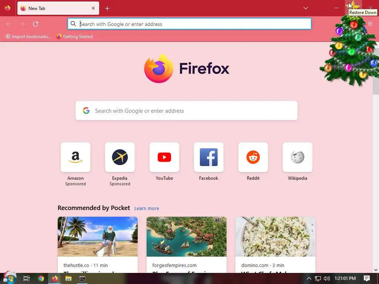Open thehustle.co Santa beach article thumbnail

pos(98,237)
